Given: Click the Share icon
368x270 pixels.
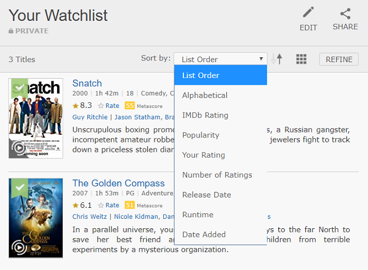Looking at the screenshot, I should (x=345, y=13).
